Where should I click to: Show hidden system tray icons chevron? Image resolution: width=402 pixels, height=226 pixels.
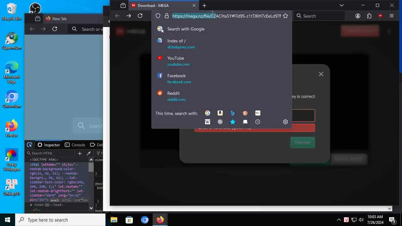(339, 220)
